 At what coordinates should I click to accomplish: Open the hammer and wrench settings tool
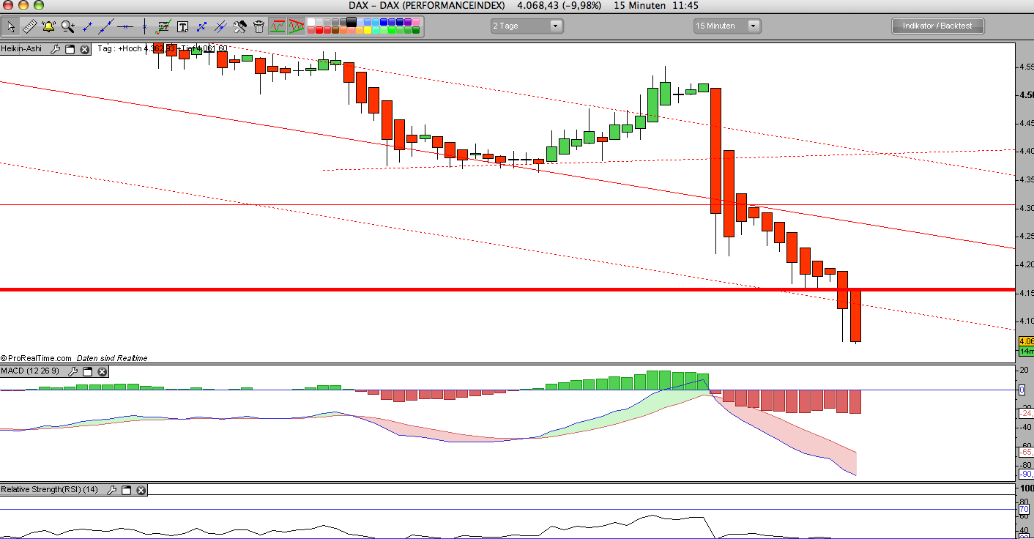239,27
